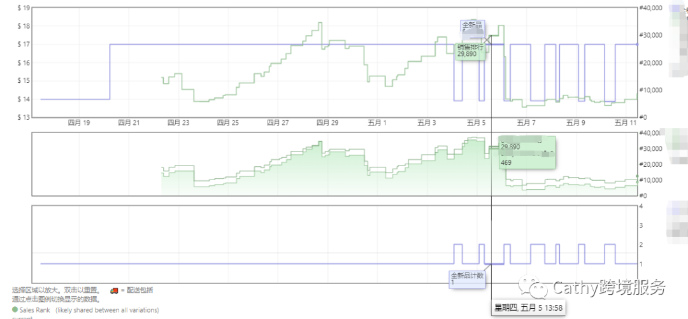
Task: Click the 469 value in the rank chart tooltip
Action: pyautogui.click(x=506, y=162)
